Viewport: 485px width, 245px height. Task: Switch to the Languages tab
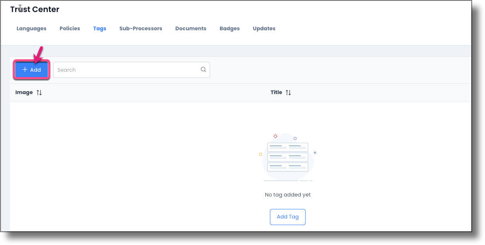click(x=31, y=28)
